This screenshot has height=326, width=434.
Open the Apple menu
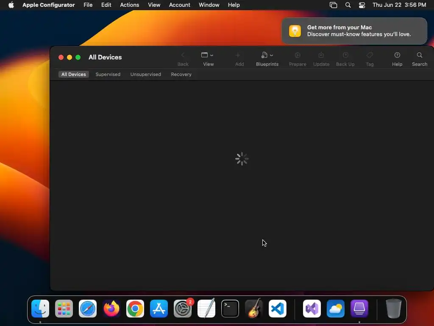coord(11,5)
